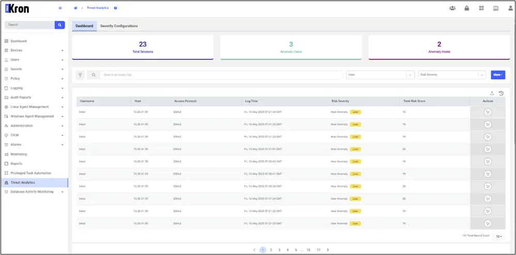Click the anomaly log search magnifier icon
This screenshot has height=255, width=516.
coord(94,75)
